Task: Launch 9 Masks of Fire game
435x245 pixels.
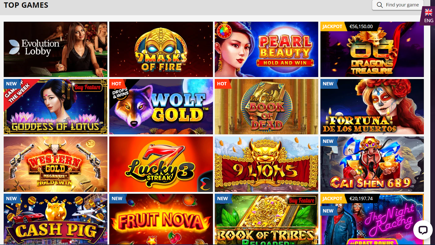Action: click(161, 49)
